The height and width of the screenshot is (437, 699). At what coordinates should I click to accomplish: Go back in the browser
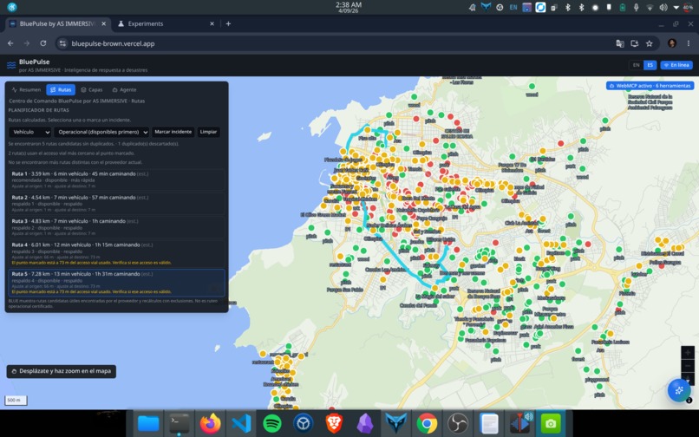(10, 43)
